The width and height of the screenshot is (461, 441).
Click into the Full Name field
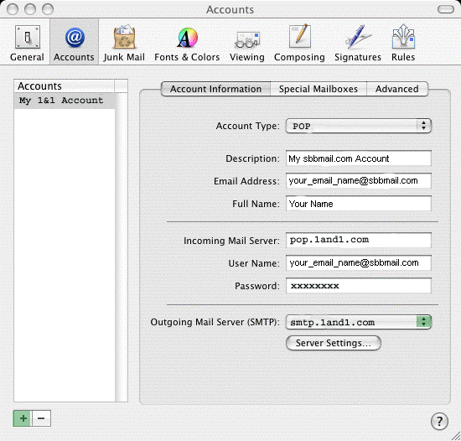359,204
